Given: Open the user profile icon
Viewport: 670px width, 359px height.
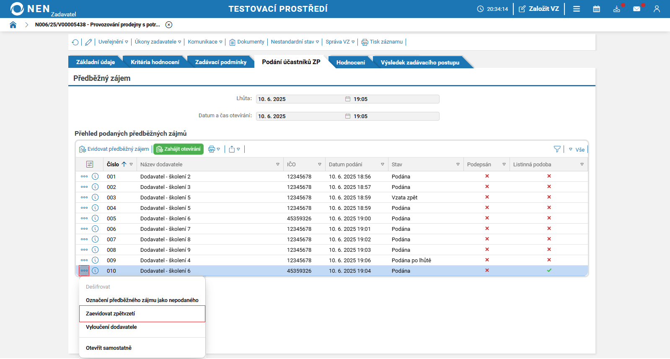Looking at the screenshot, I should [657, 9].
